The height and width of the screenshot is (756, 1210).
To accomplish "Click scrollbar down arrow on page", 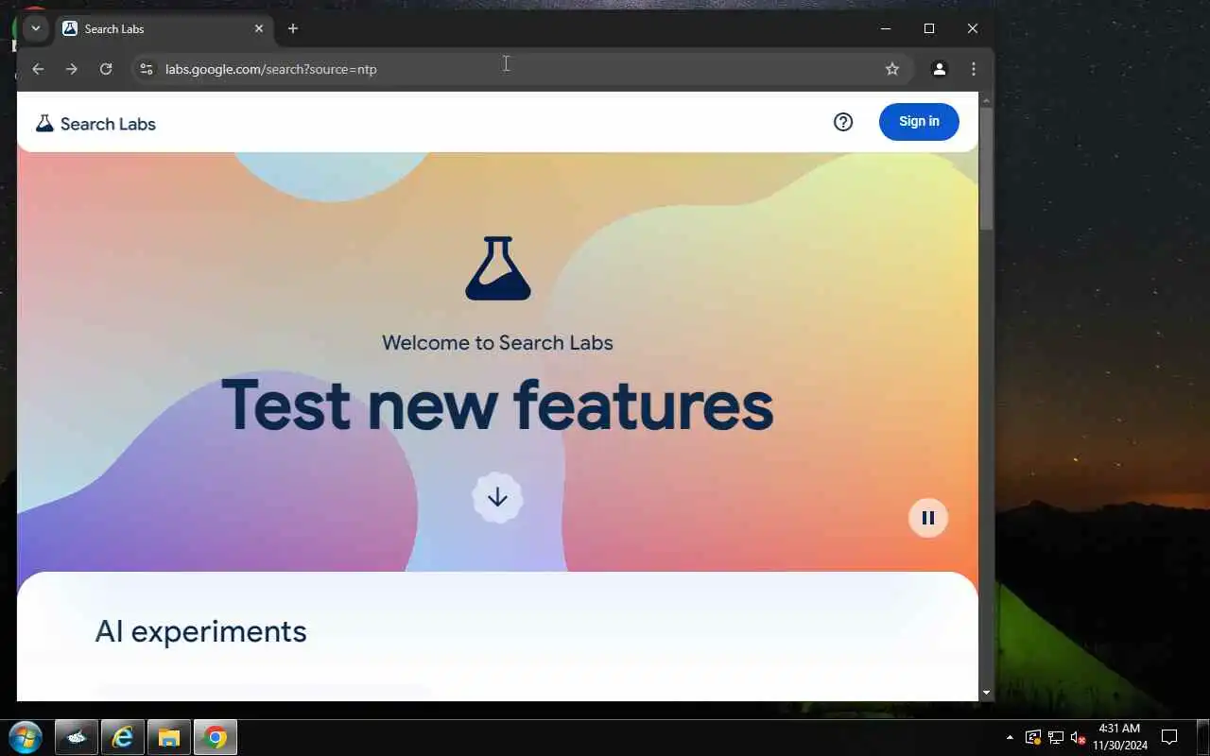I will [x=986, y=693].
